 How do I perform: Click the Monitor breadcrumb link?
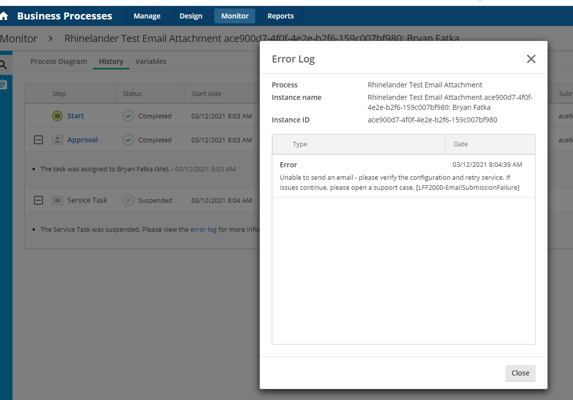(19, 38)
